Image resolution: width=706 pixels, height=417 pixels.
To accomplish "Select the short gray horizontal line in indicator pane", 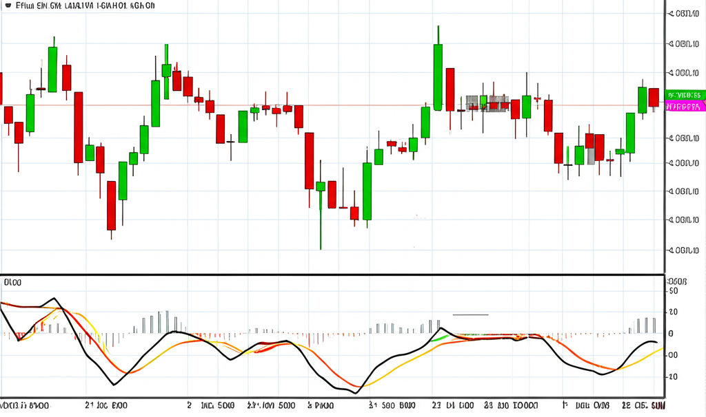I will coord(470,314).
